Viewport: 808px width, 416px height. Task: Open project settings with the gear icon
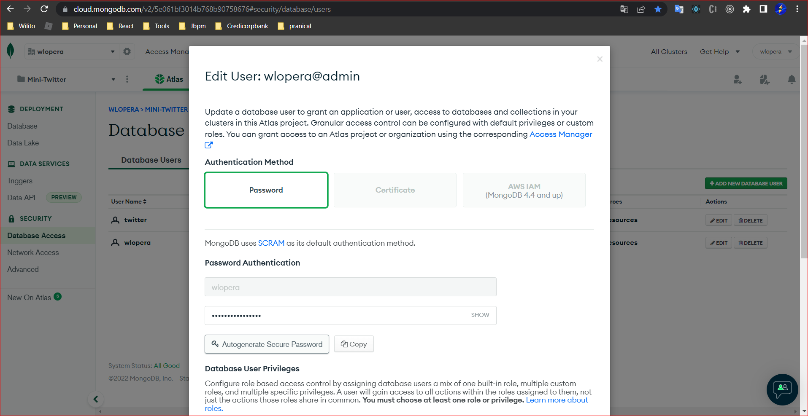(x=127, y=51)
